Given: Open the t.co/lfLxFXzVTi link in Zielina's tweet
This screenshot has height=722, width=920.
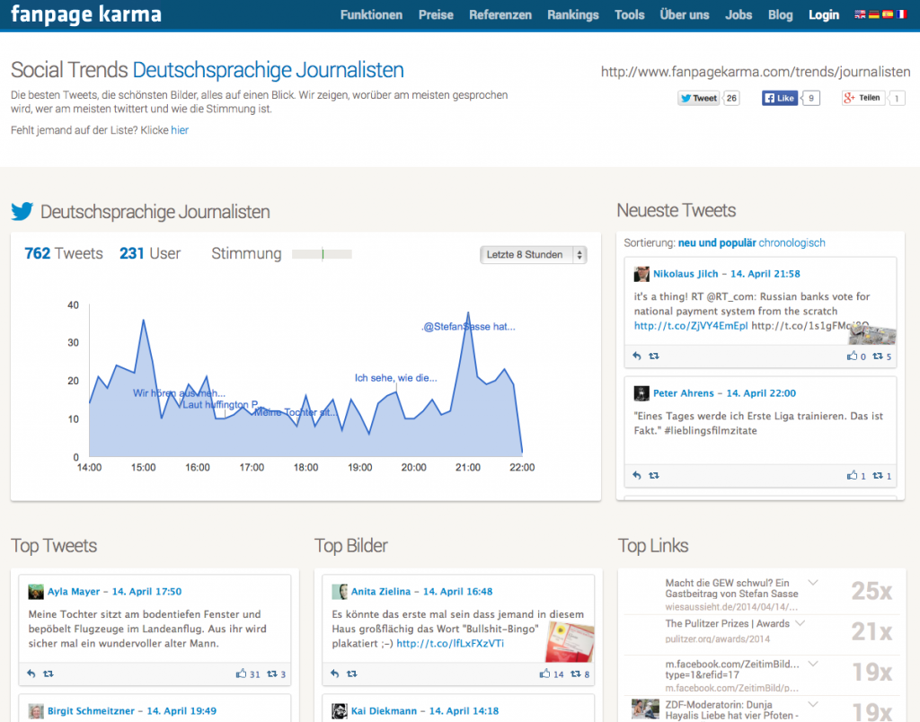Looking at the screenshot, I should 450,643.
